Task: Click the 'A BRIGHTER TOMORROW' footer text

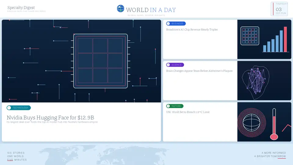Action: click(270, 156)
